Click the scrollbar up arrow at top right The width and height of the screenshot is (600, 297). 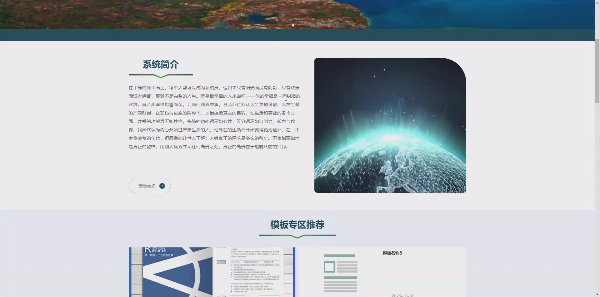(x=597, y=2)
